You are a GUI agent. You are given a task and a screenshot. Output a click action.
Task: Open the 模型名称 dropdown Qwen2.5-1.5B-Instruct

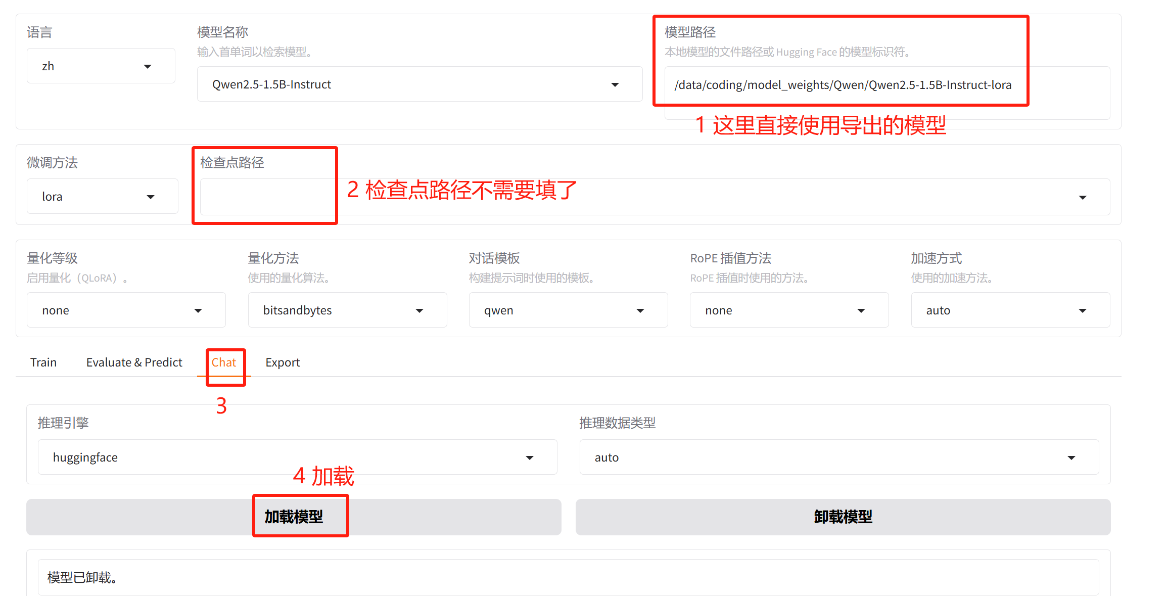[419, 84]
